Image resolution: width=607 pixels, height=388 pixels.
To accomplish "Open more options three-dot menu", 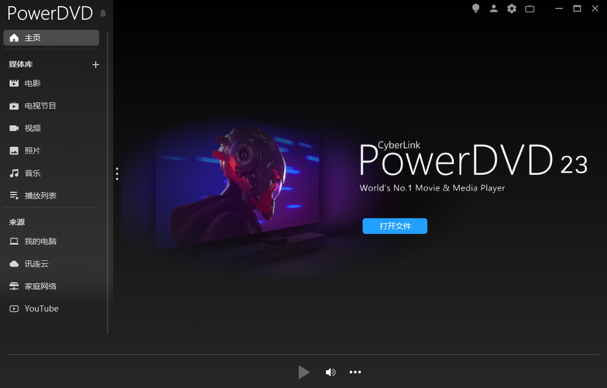I will pos(355,372).
